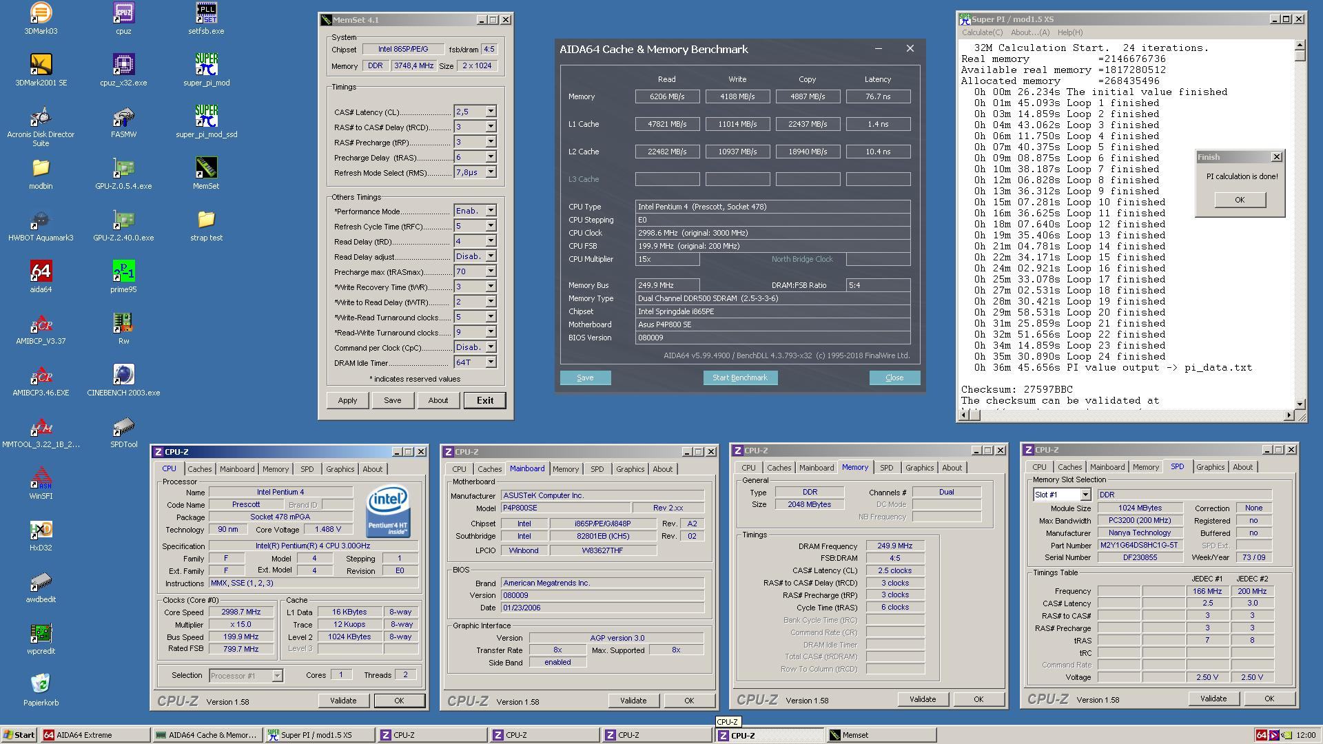Launch GPU-Z.2.40.0.exe desktop icon

123,225
